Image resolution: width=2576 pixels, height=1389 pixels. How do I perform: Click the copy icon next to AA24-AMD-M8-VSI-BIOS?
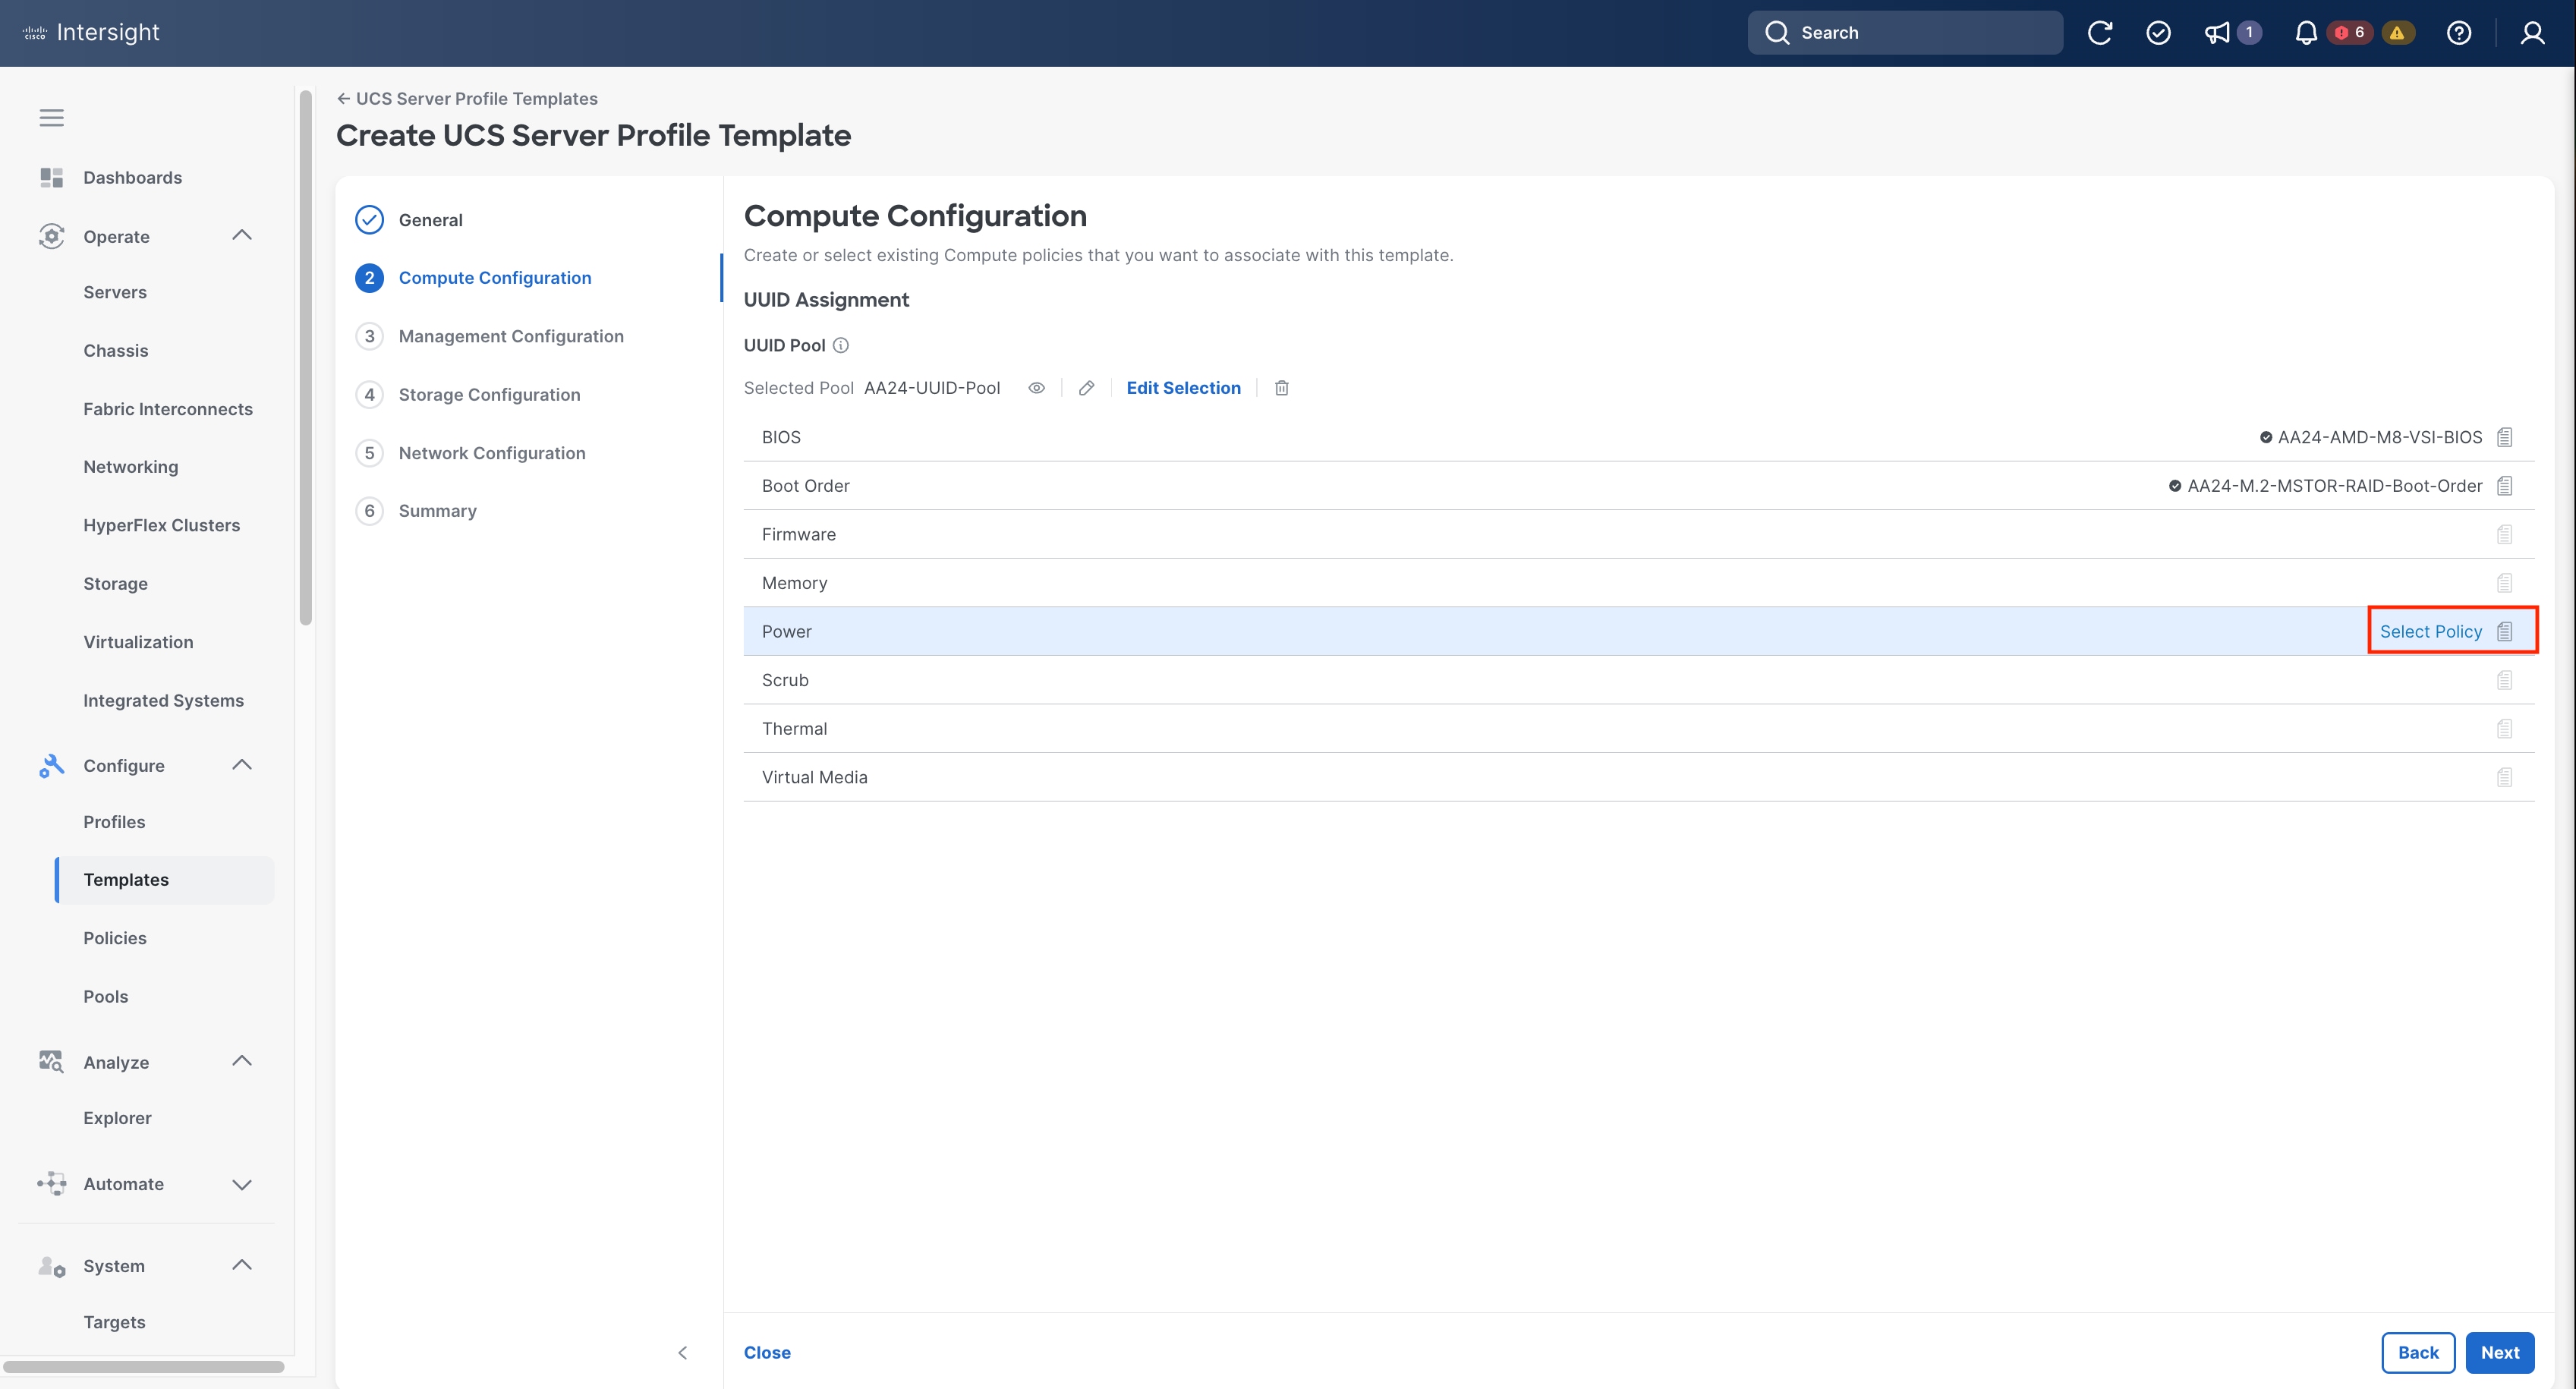[2505, 437]
